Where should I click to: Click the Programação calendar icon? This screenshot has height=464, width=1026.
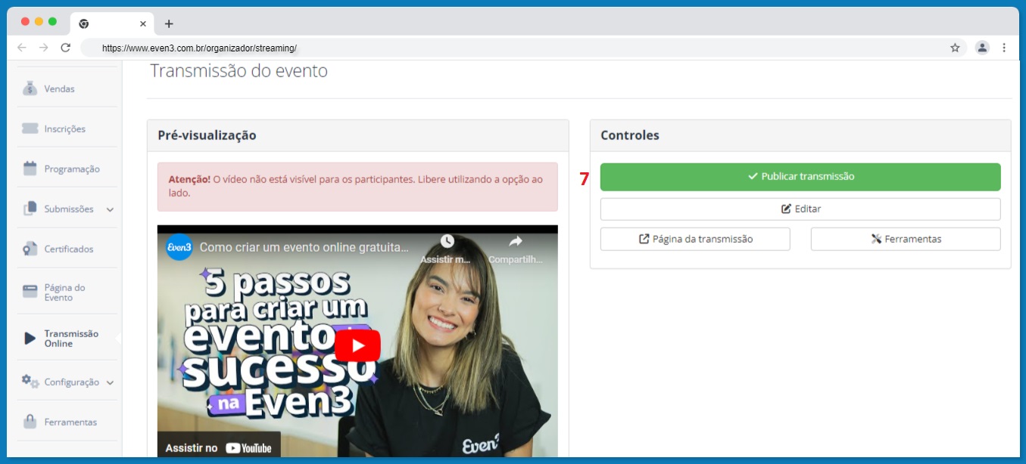30,169
